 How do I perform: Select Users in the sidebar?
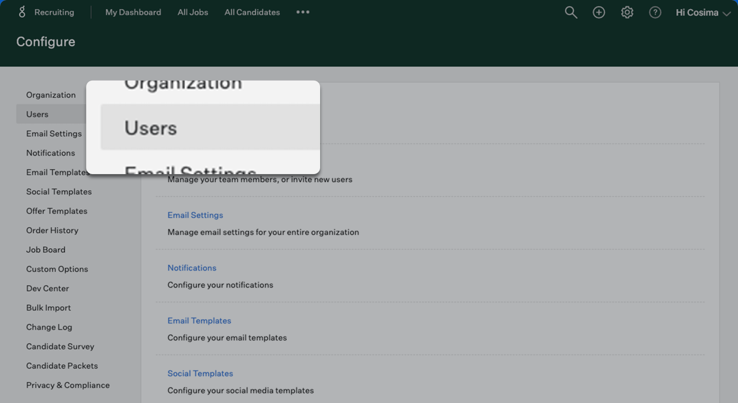click(51, 114)
